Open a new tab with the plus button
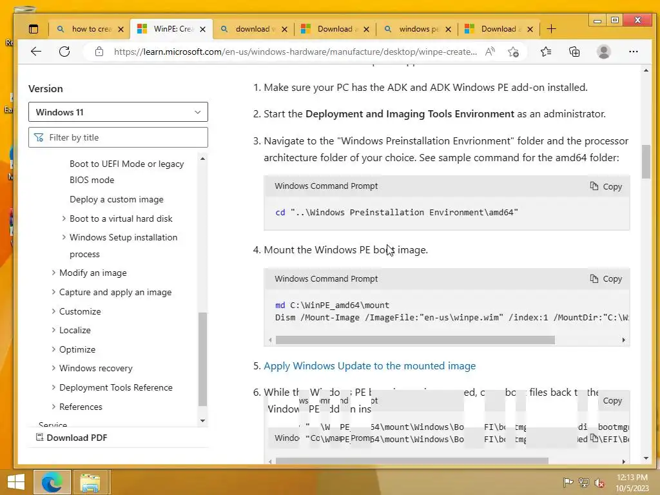 tap(552, 29)
